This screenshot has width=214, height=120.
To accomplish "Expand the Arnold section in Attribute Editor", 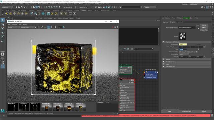I will pos(164,59).
